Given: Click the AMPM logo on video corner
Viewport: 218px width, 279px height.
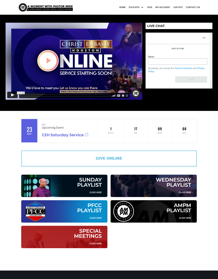Looking at the screenshot, I should (x=136, y=94).
